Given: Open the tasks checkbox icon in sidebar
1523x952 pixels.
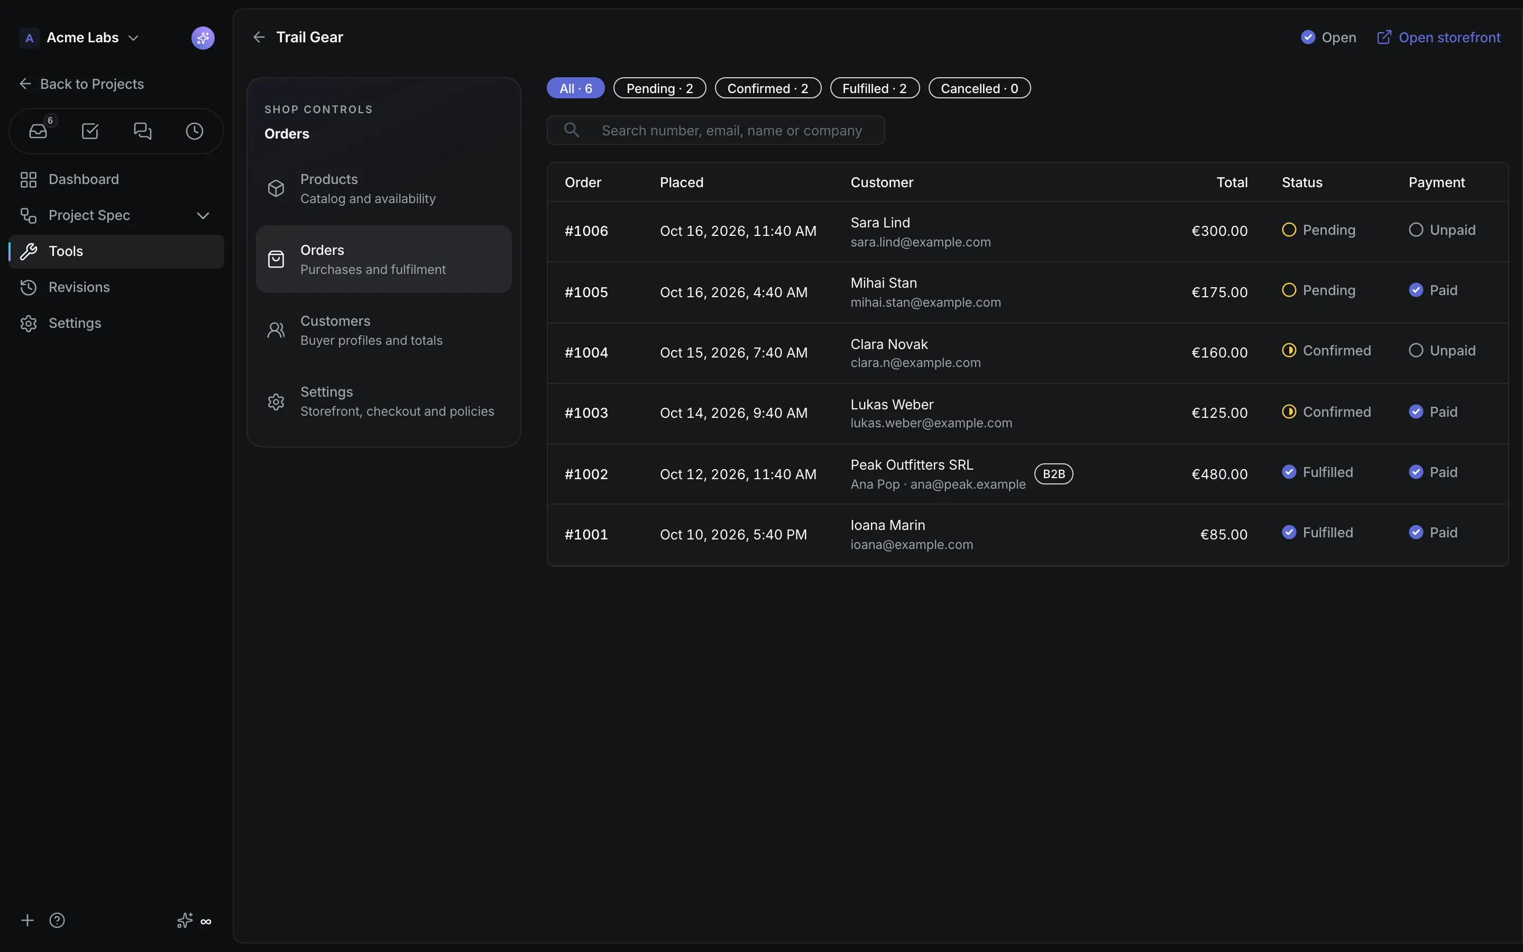Looking at the screenshot, I should click(90, 131).
